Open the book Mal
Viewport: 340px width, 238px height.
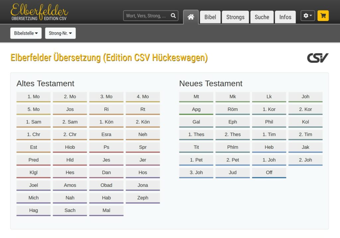coord(106,211)
